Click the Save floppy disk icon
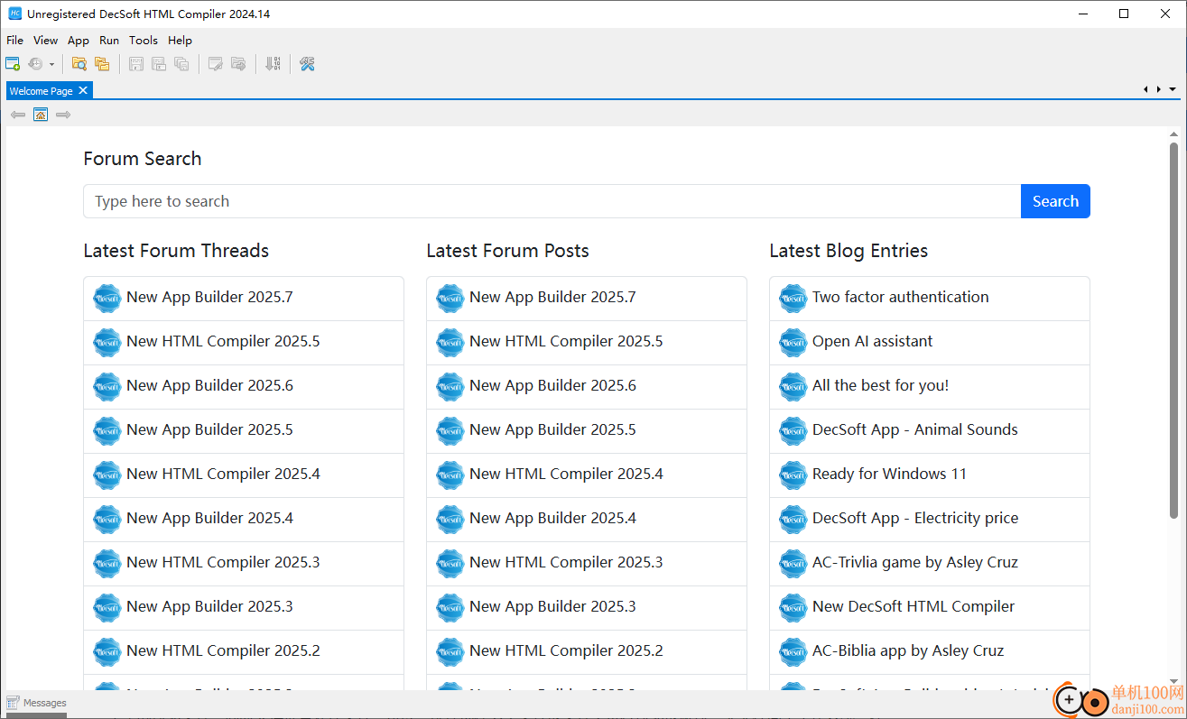The image size is (1187, 719). tap(136, 64)
